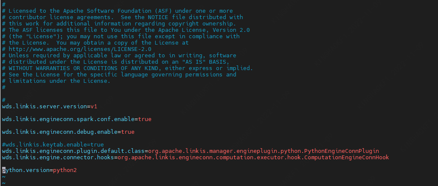The image size is (438, 186).
Task: Click the ComputationEngineConnHook class name
Action: click(347, 158)
